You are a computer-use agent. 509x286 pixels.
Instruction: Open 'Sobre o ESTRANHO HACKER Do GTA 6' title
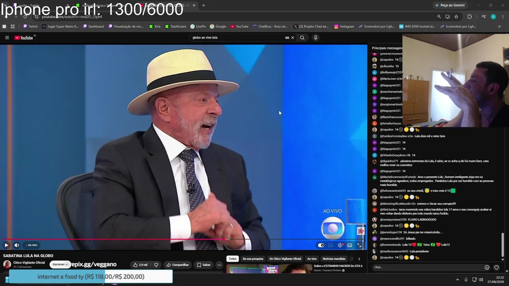coord(338,266)
